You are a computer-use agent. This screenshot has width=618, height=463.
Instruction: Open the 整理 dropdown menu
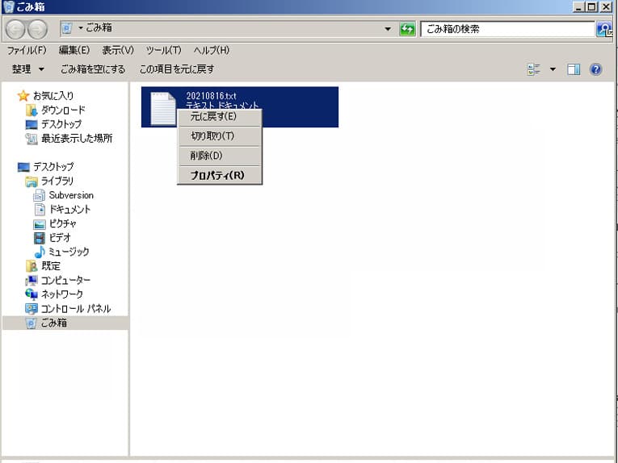point(28,69)
